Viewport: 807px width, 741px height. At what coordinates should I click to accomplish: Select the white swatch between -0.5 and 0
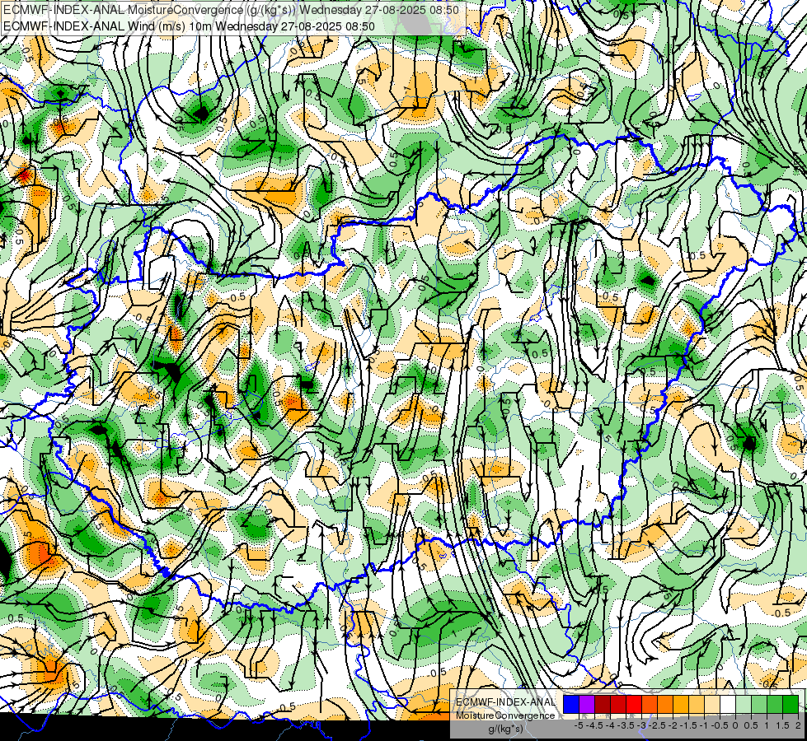[x=728, y=704]
